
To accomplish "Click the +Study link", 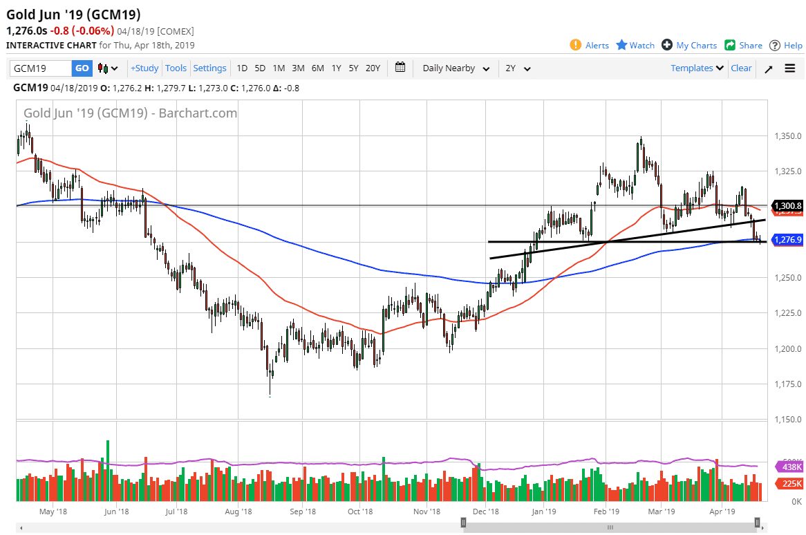I will click(x=144, y=68).
